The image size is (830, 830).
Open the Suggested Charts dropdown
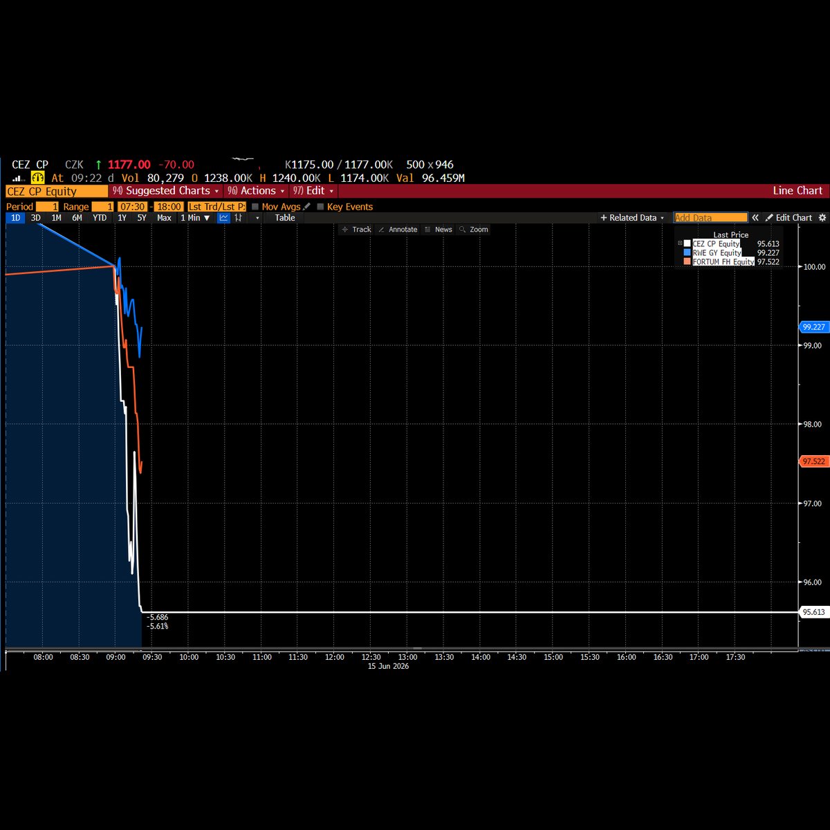coord(166,191)
